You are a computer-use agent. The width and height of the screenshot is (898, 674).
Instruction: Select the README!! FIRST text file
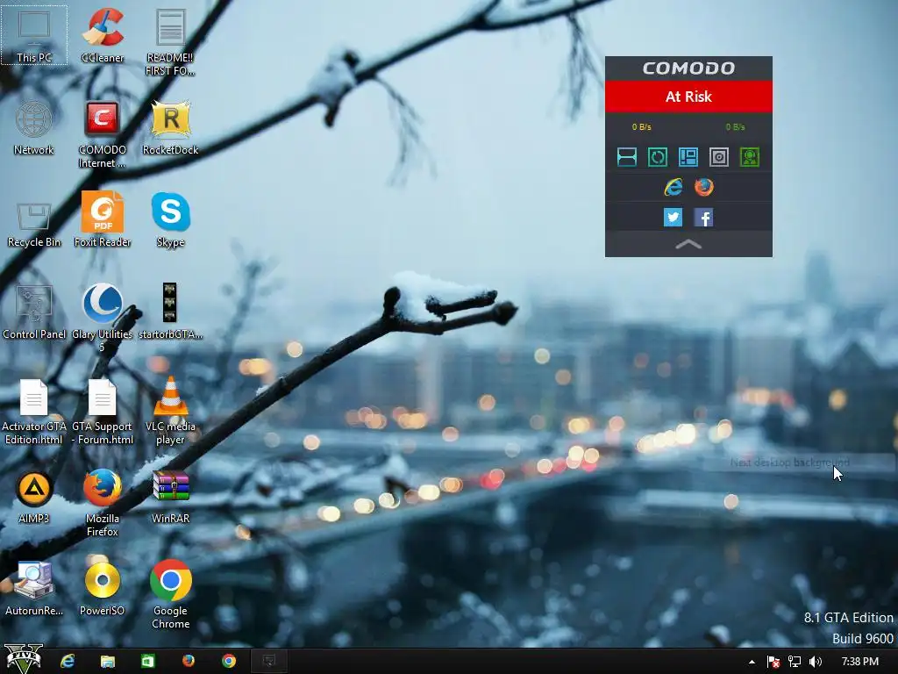pyautogui.click(x=170, y=42)
